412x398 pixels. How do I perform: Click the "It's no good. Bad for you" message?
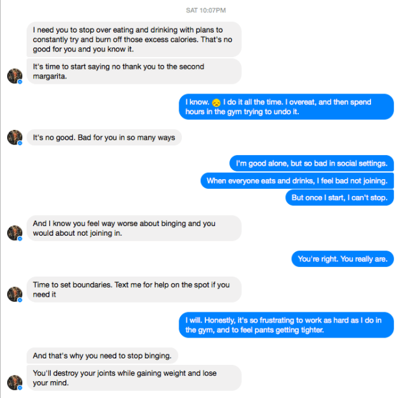point(104,138)
